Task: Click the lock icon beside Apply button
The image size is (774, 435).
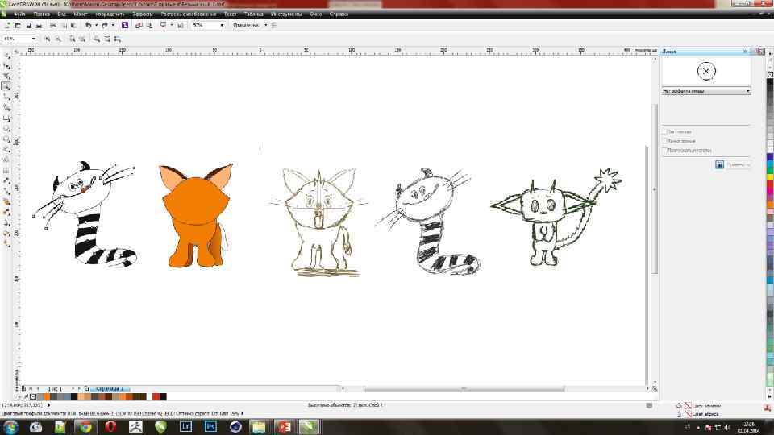Action: 719,164
